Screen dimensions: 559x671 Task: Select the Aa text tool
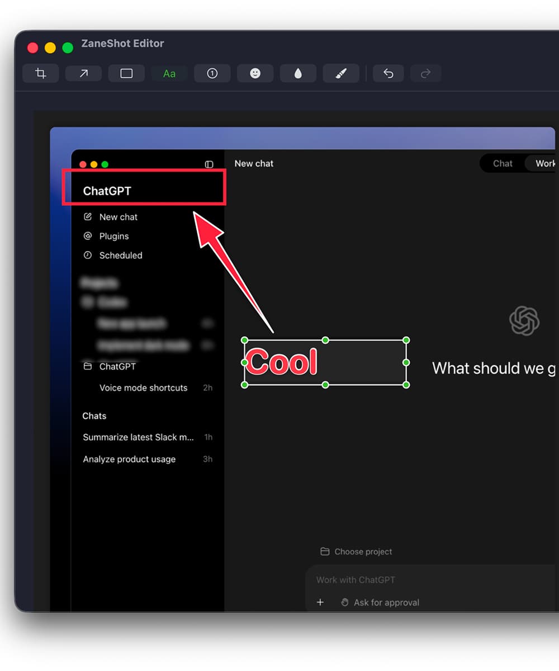pyautogui.click(x=169, y=73)
